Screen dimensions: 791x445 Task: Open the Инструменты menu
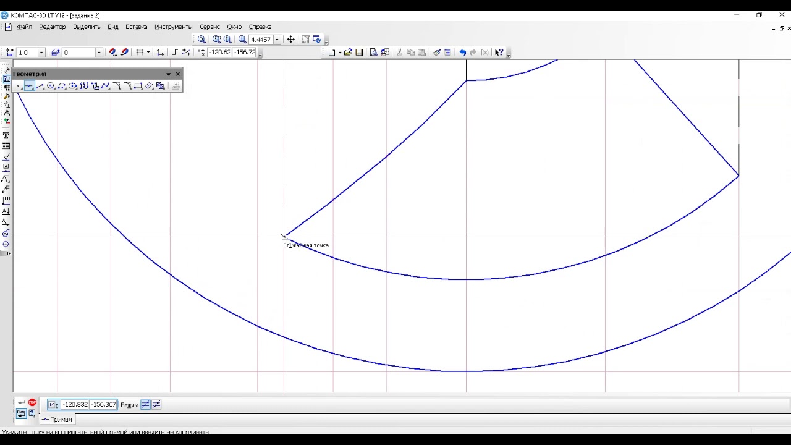(174, 27)
